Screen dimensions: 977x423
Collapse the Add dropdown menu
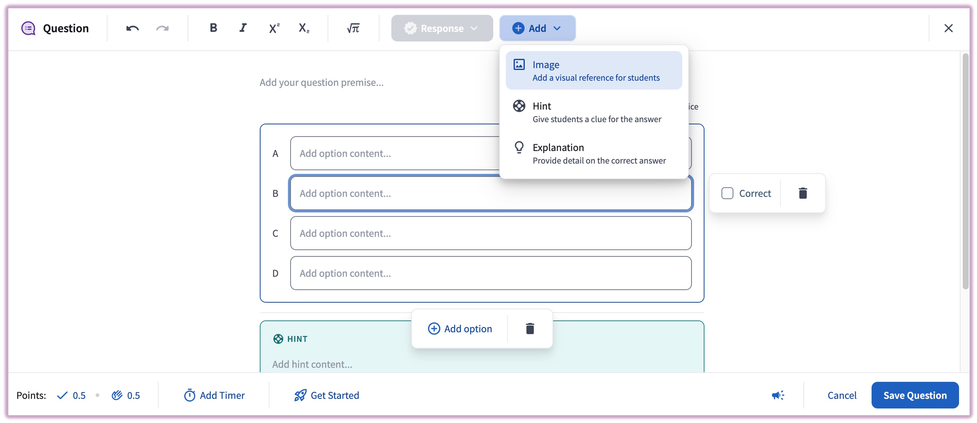coord(537,28)
